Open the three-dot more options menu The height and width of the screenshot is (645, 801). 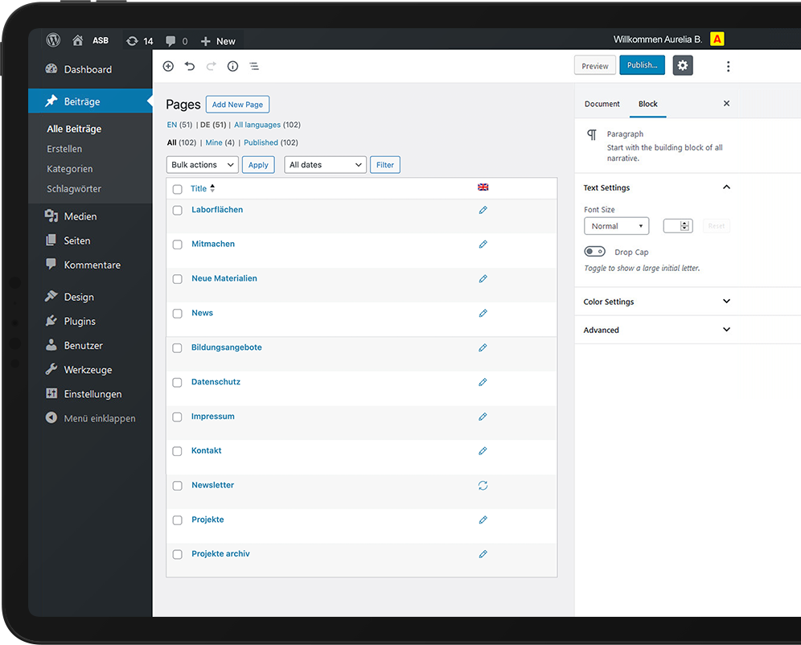click(728, 66)
